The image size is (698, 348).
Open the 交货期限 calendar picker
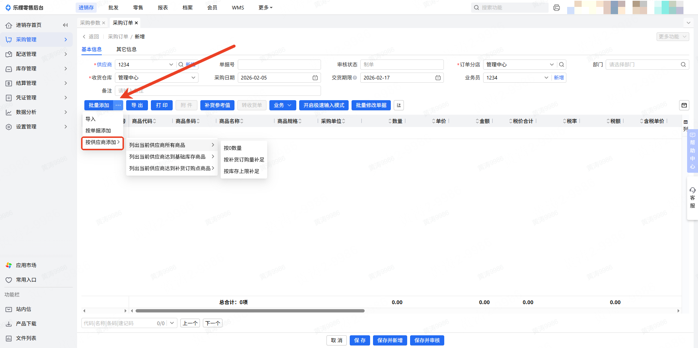[x=438, y=78]
